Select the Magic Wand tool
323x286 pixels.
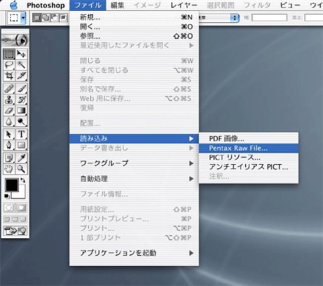click(22, 65)
